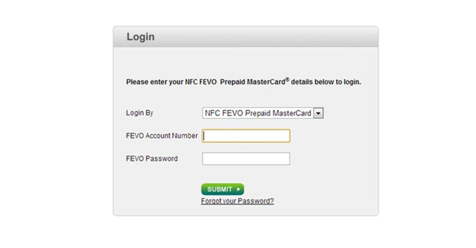
Task: Click "details below to login" in the instructions
Action: pos(326,82)
